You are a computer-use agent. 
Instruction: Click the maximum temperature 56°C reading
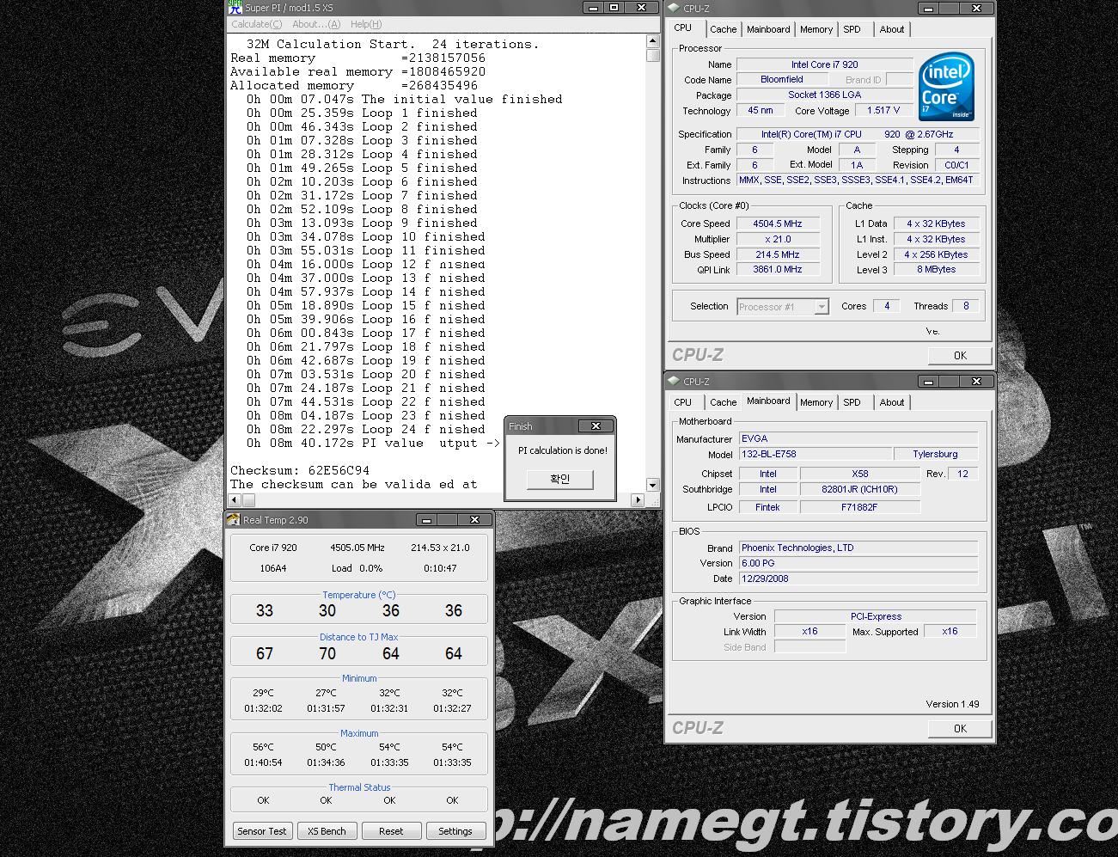click(x=263, y=747)
